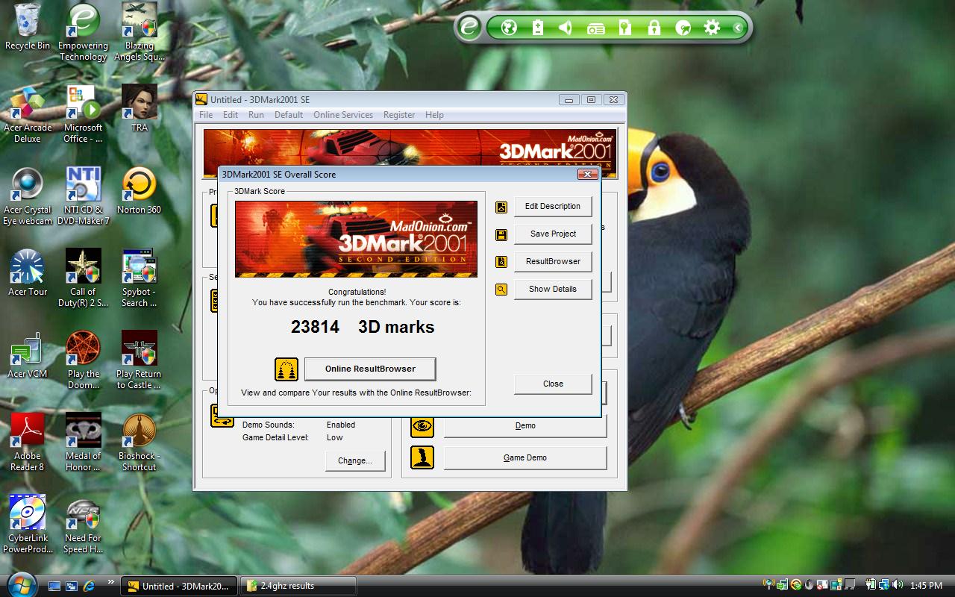
Task: Click the joystick icon next to Game Demo
Action: coord(422,457)
